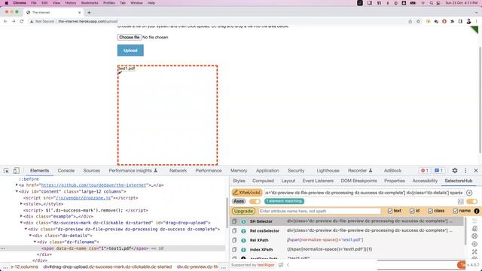This screenshot has width=482, height=271.
Task: Collapse the div id content node
Action: point(17,191)
